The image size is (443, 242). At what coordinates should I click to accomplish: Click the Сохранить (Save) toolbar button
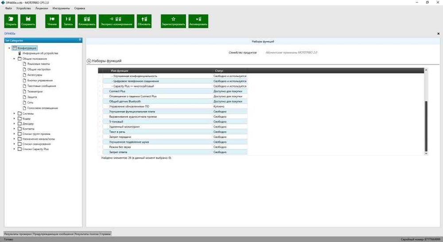point(28,21)
